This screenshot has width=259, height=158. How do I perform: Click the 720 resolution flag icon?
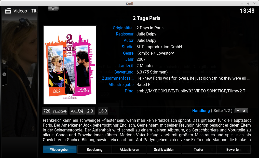click(47, 111)
